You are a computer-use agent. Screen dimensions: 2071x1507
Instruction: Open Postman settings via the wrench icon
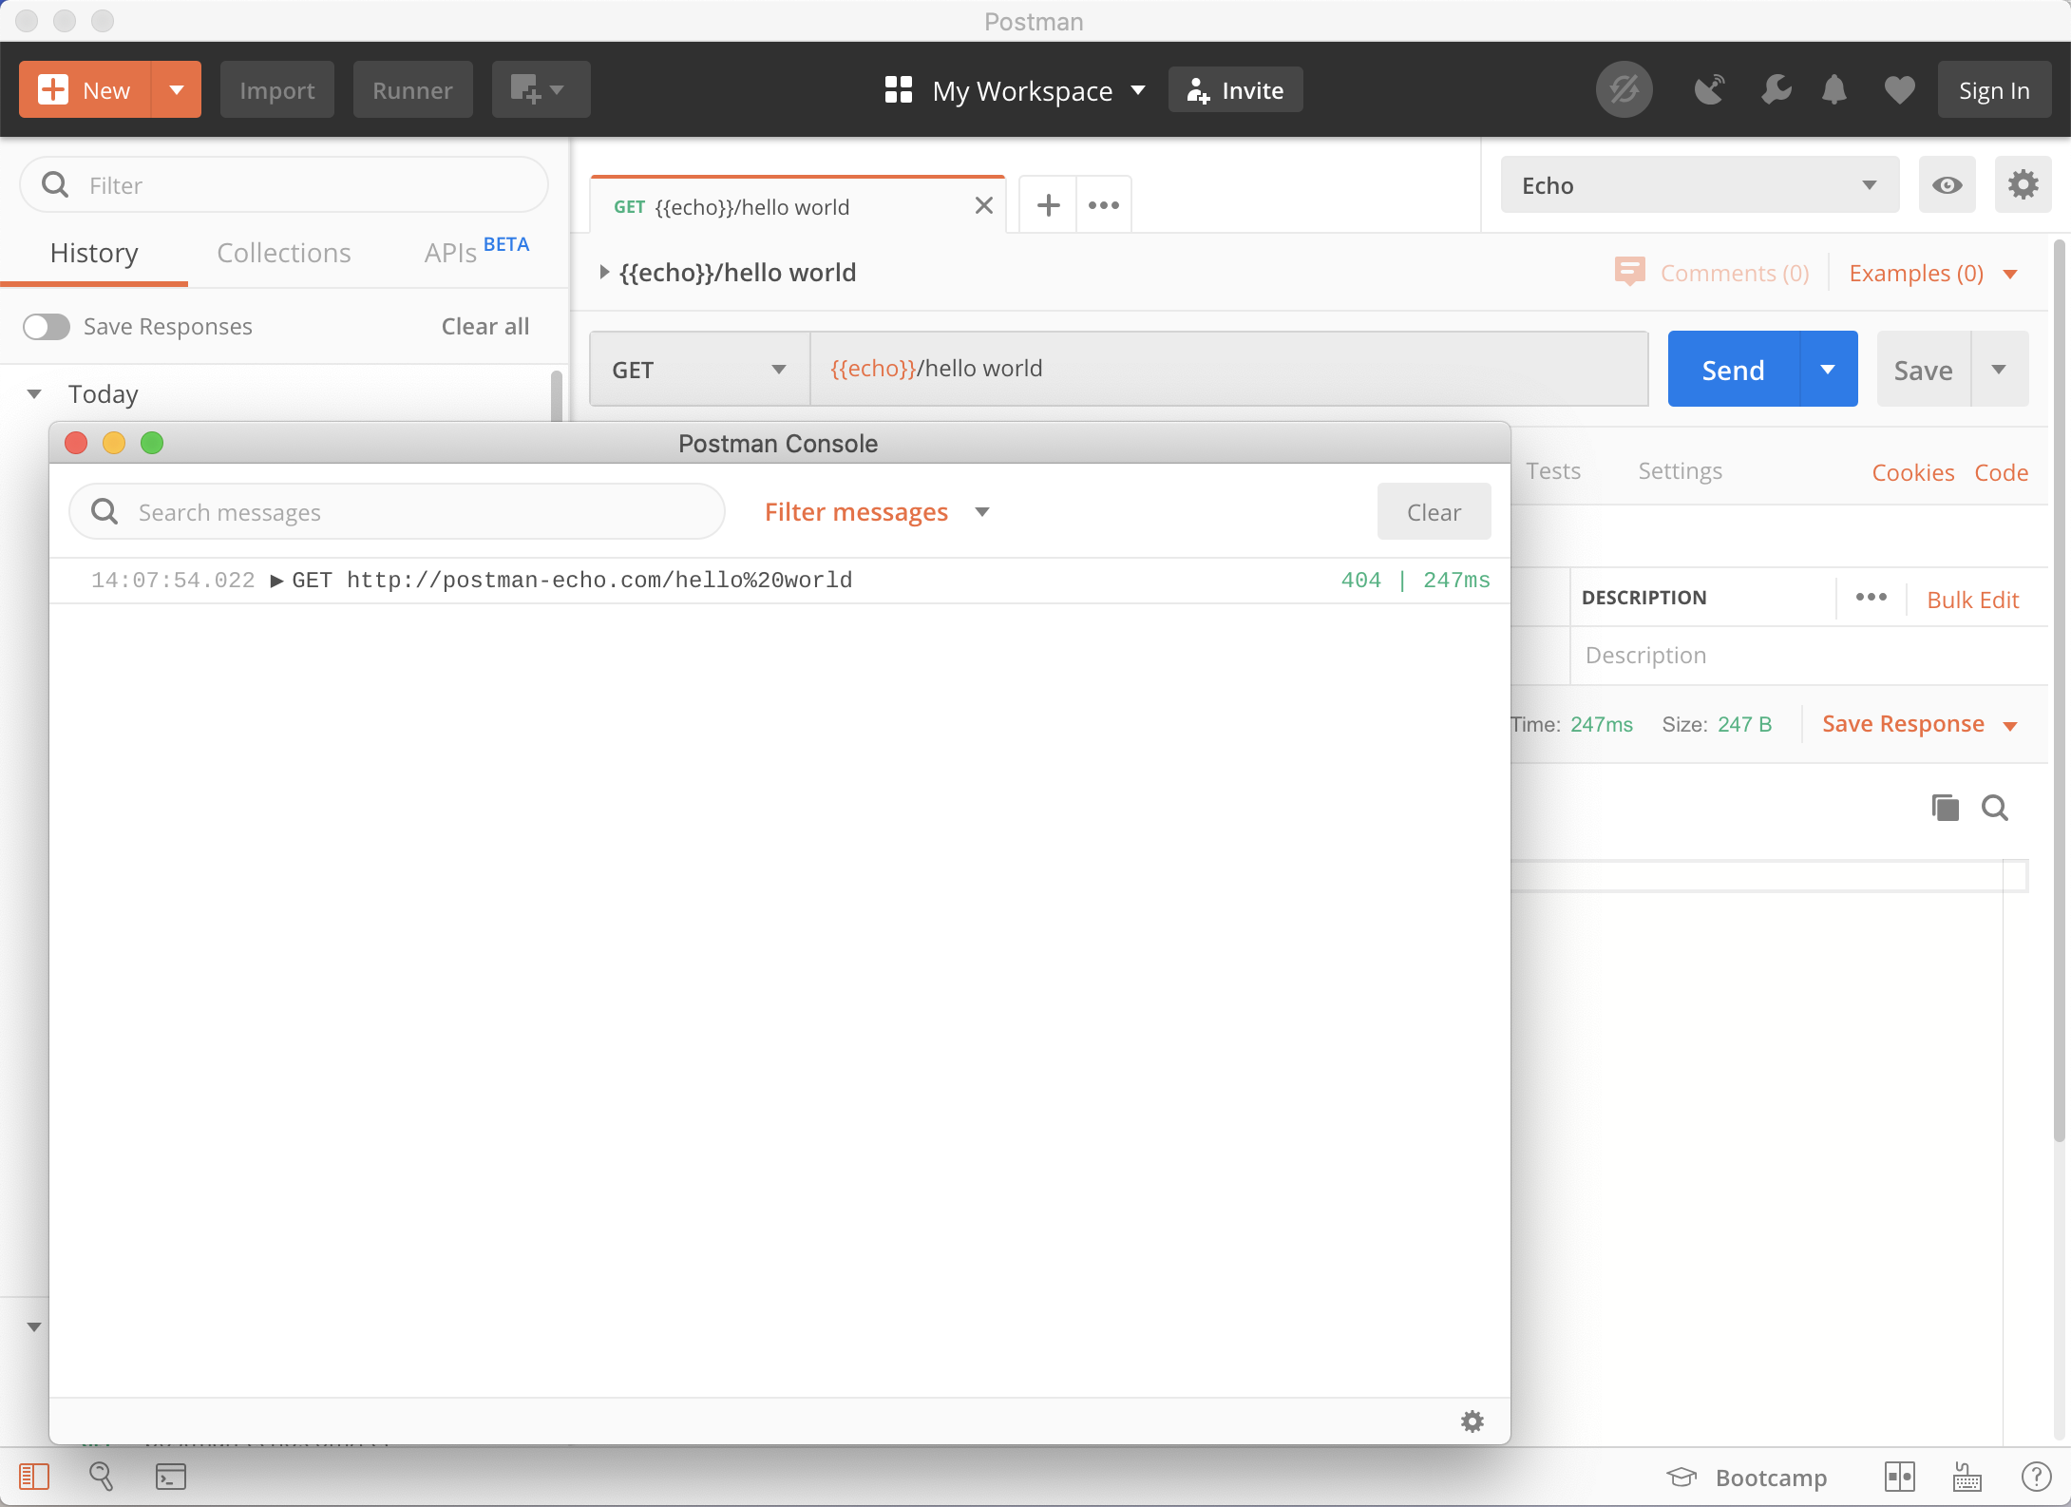(1775, 89)
